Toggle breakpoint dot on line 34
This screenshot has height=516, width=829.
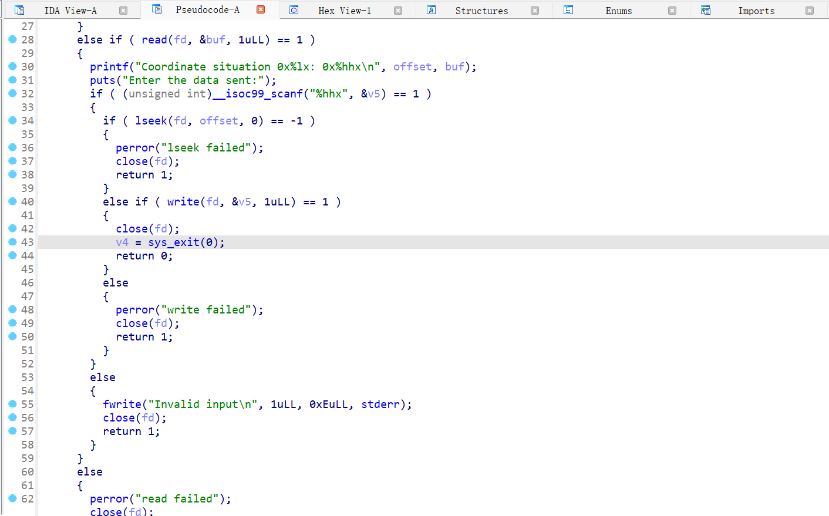(12, 120)
